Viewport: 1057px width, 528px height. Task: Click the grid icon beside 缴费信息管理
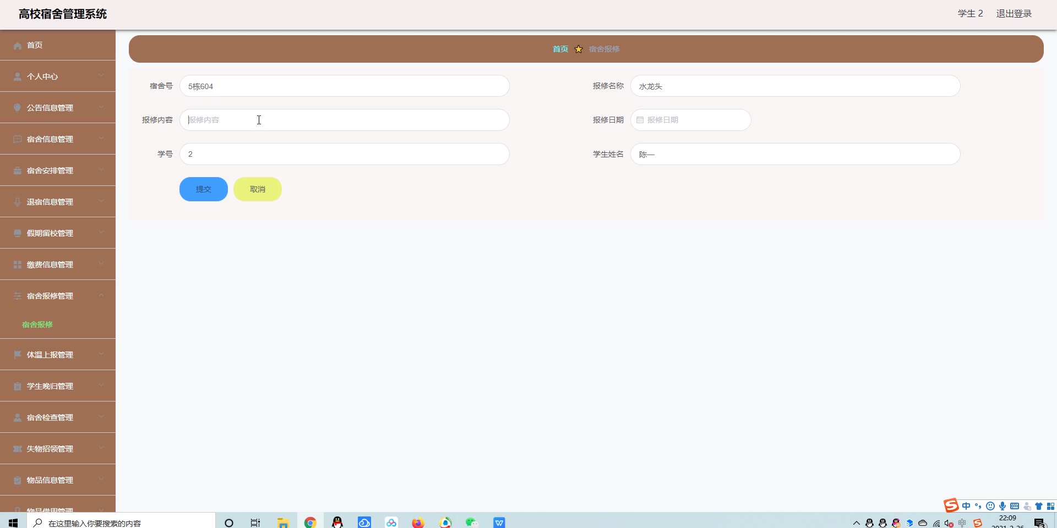[18, 265]
